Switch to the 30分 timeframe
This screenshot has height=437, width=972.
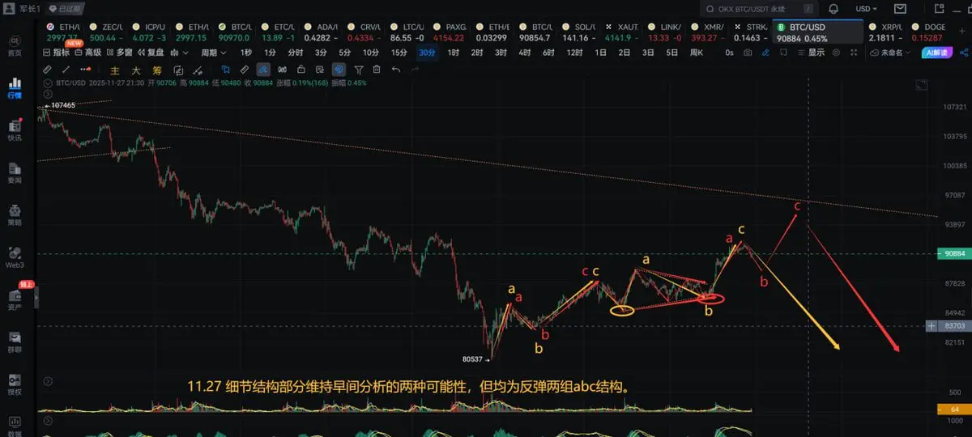[x=427, y=52]
